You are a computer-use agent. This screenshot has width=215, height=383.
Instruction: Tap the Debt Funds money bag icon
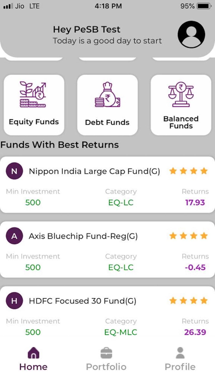pos(107,95)
